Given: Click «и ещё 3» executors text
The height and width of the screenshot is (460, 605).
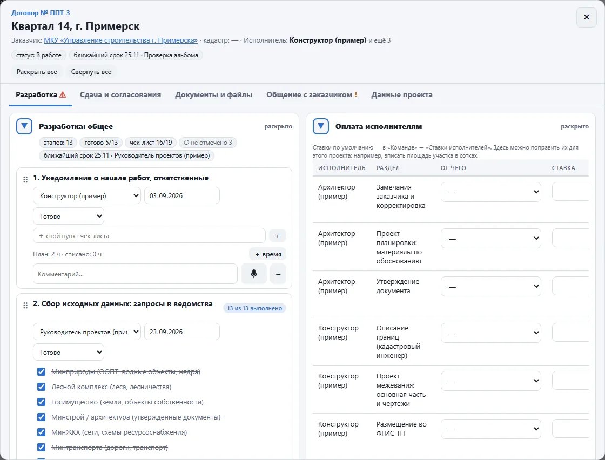Looking at the screenshot, I should 379,40.
